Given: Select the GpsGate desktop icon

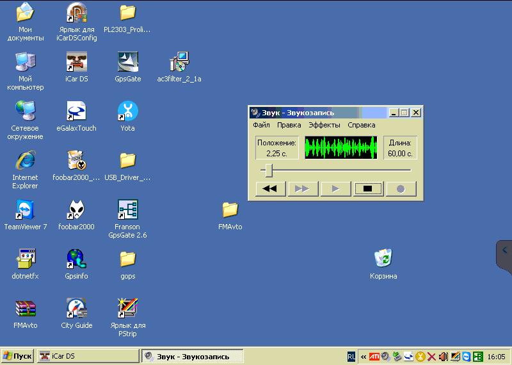Looking at the screenshot, I should tap(127, 62).
